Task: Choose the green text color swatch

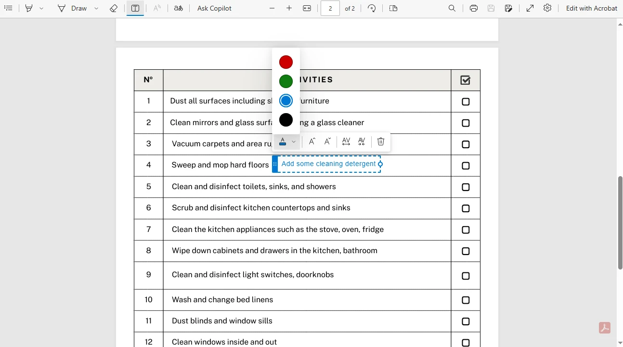Action: (x=286, y=81)
